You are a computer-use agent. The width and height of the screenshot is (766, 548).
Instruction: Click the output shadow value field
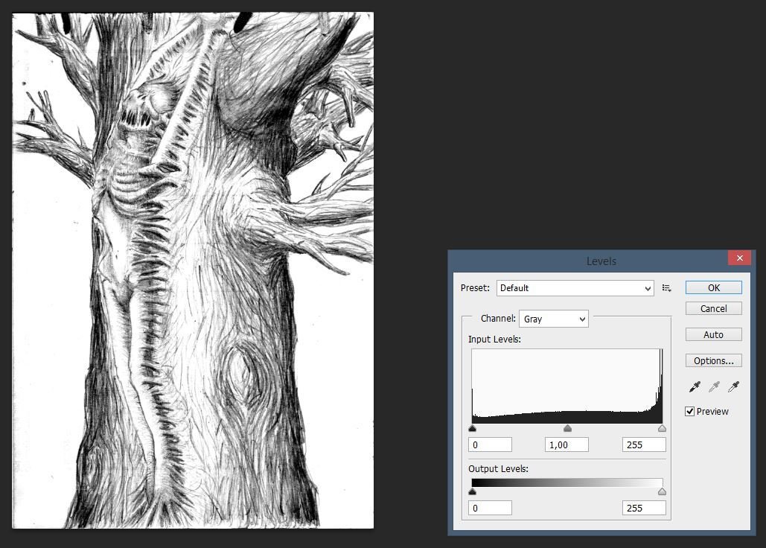click(x=490, y=508)
